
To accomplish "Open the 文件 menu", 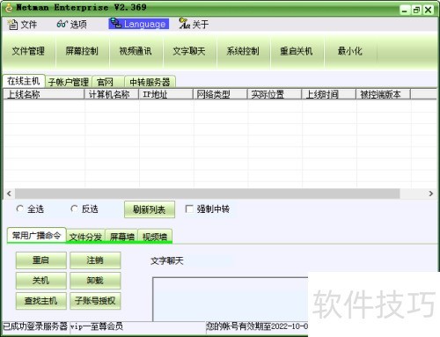I will [22, 25].
